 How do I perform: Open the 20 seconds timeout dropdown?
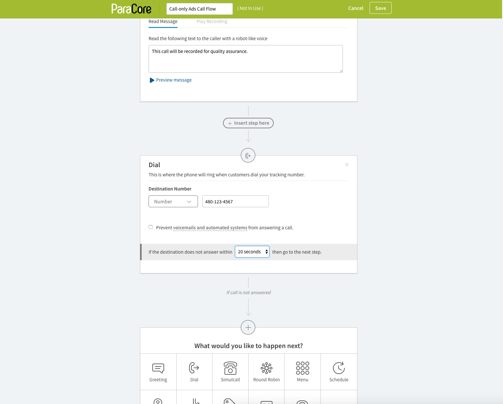[x=252, y=252]
